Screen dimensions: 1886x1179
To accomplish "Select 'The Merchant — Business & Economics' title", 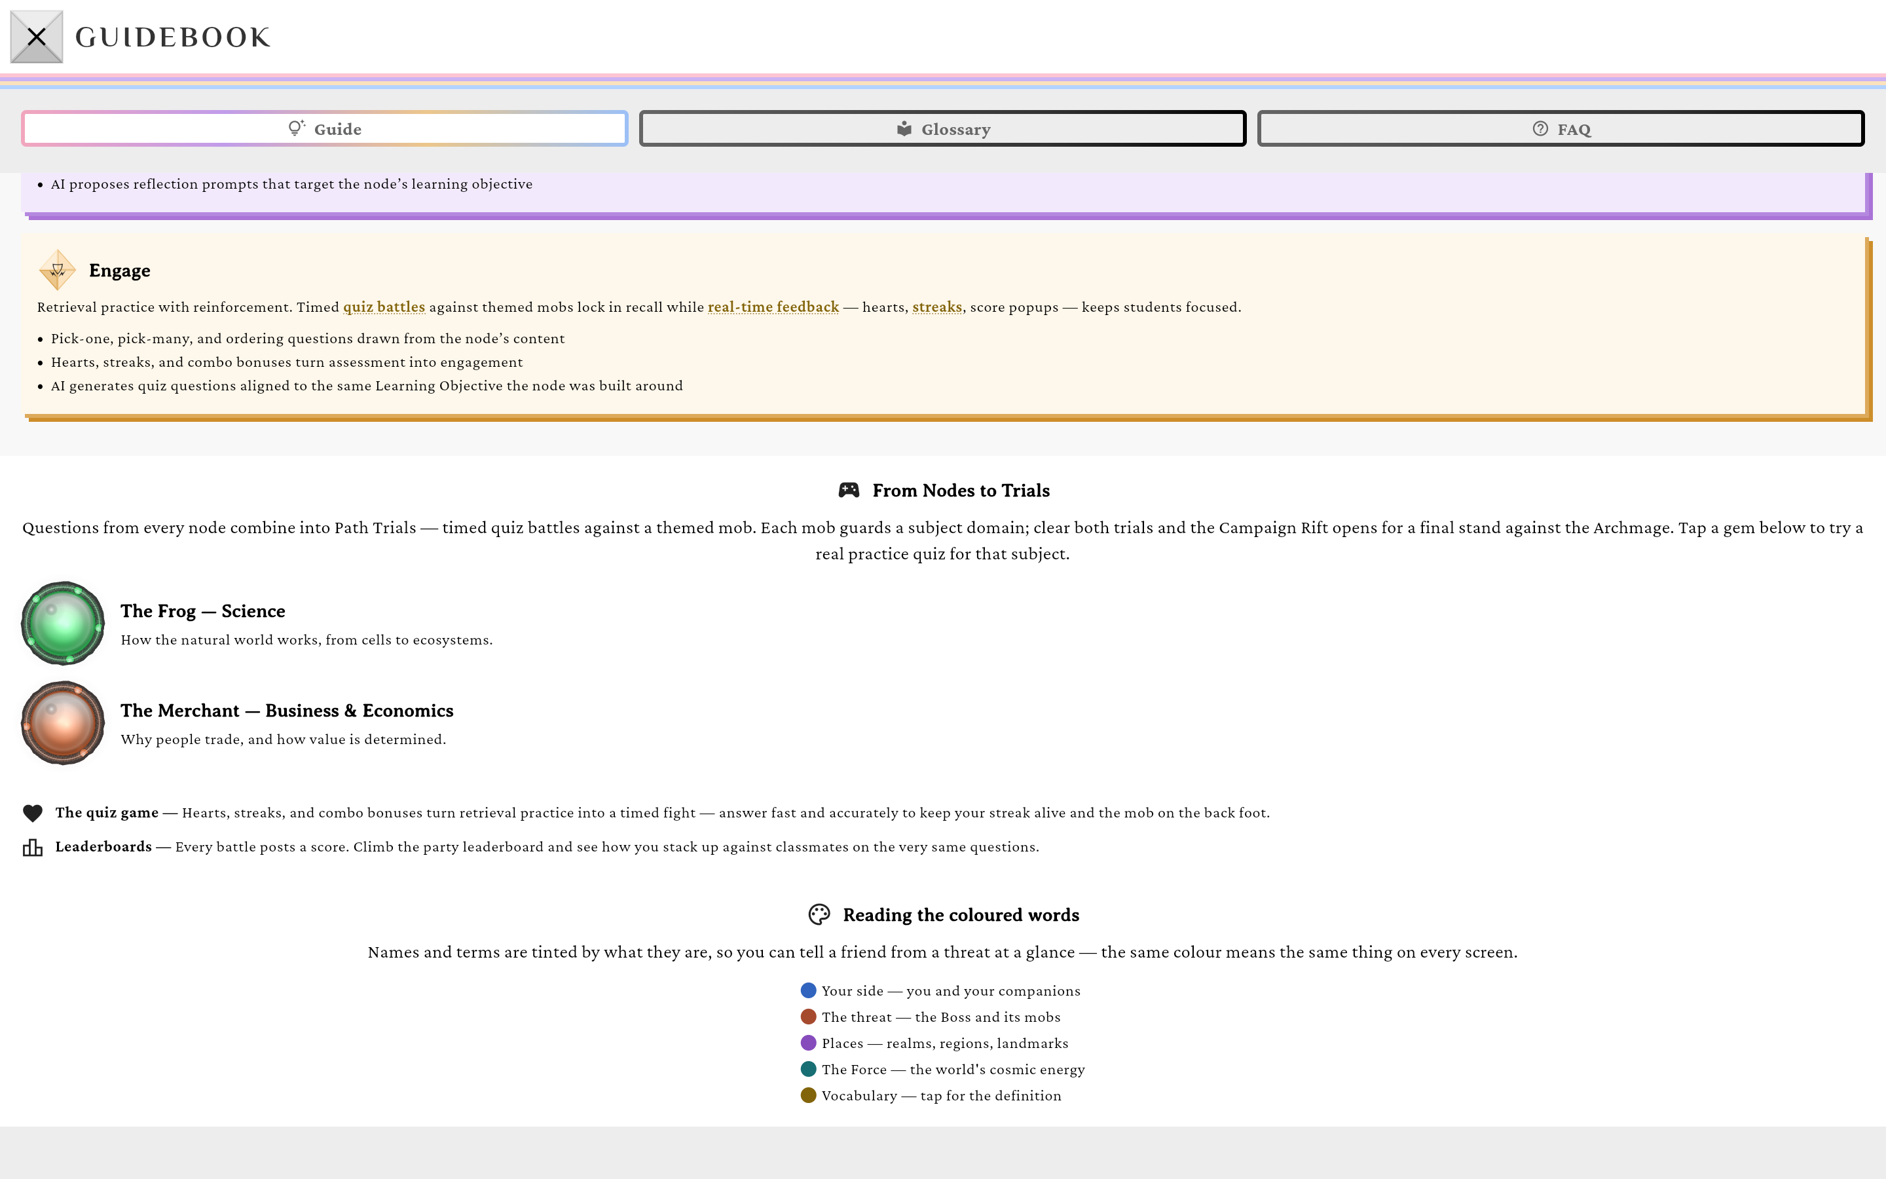I will pos(287,711).
